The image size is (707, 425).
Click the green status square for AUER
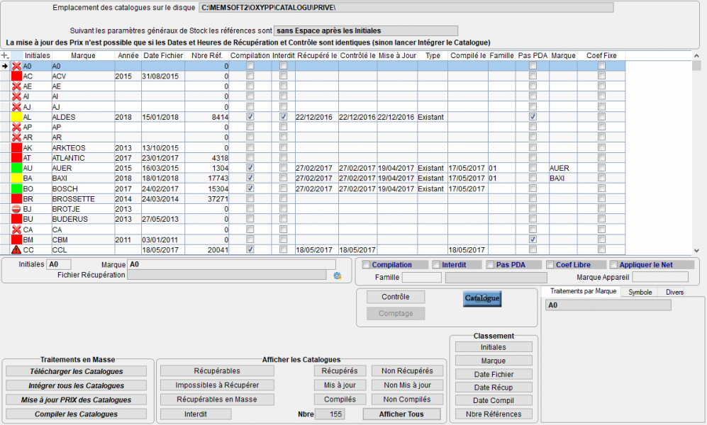[x=17, y=168]
